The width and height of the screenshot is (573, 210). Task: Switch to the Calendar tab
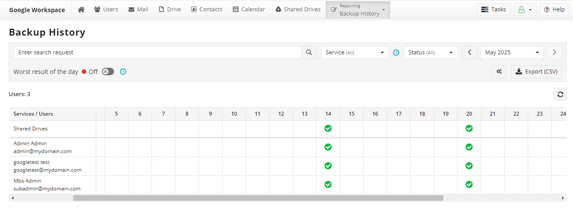click(x=249, y=9)
